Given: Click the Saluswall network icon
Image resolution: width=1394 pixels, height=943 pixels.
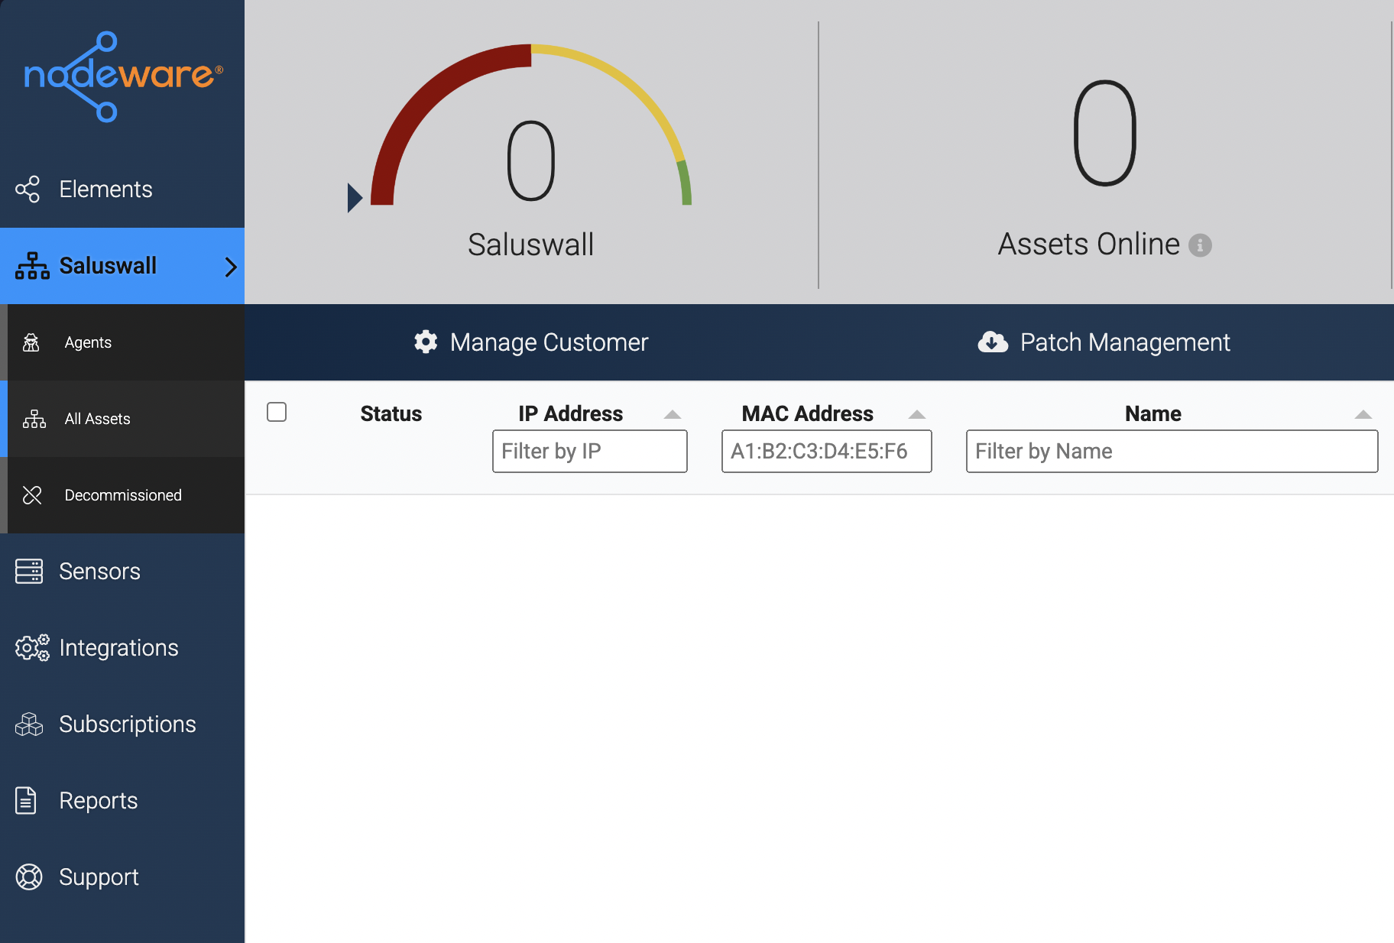Looking at the screenshot, I should 32,266.
